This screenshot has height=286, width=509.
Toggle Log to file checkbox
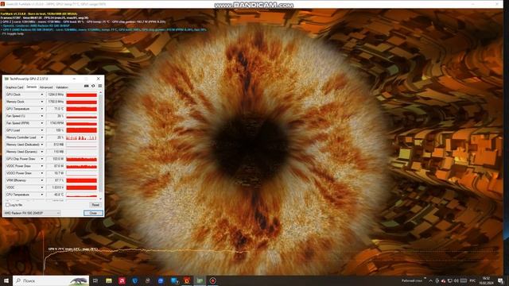coord(7,205)
